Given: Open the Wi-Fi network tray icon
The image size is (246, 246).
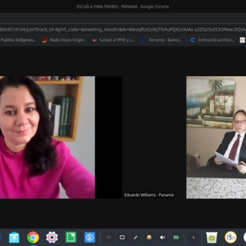Looking at the screenshot, I should (109, 237).
